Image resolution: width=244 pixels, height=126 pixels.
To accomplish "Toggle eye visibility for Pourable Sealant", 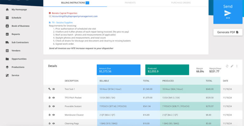I will pos(53,106).
